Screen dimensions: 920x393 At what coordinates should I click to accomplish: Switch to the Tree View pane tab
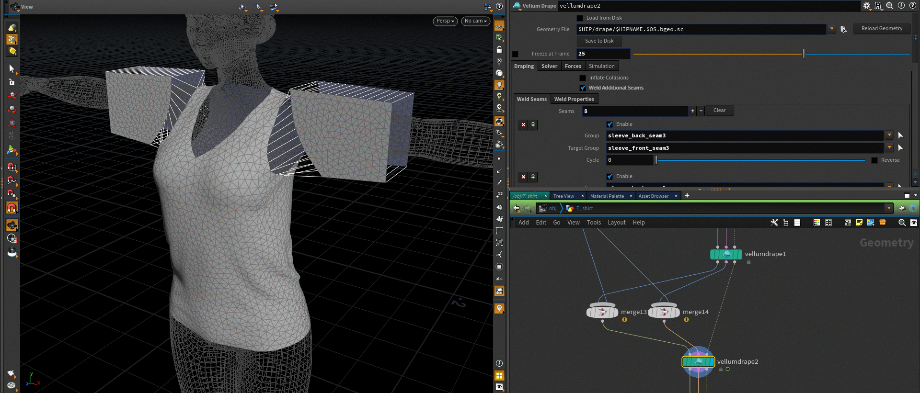(563, 196)
